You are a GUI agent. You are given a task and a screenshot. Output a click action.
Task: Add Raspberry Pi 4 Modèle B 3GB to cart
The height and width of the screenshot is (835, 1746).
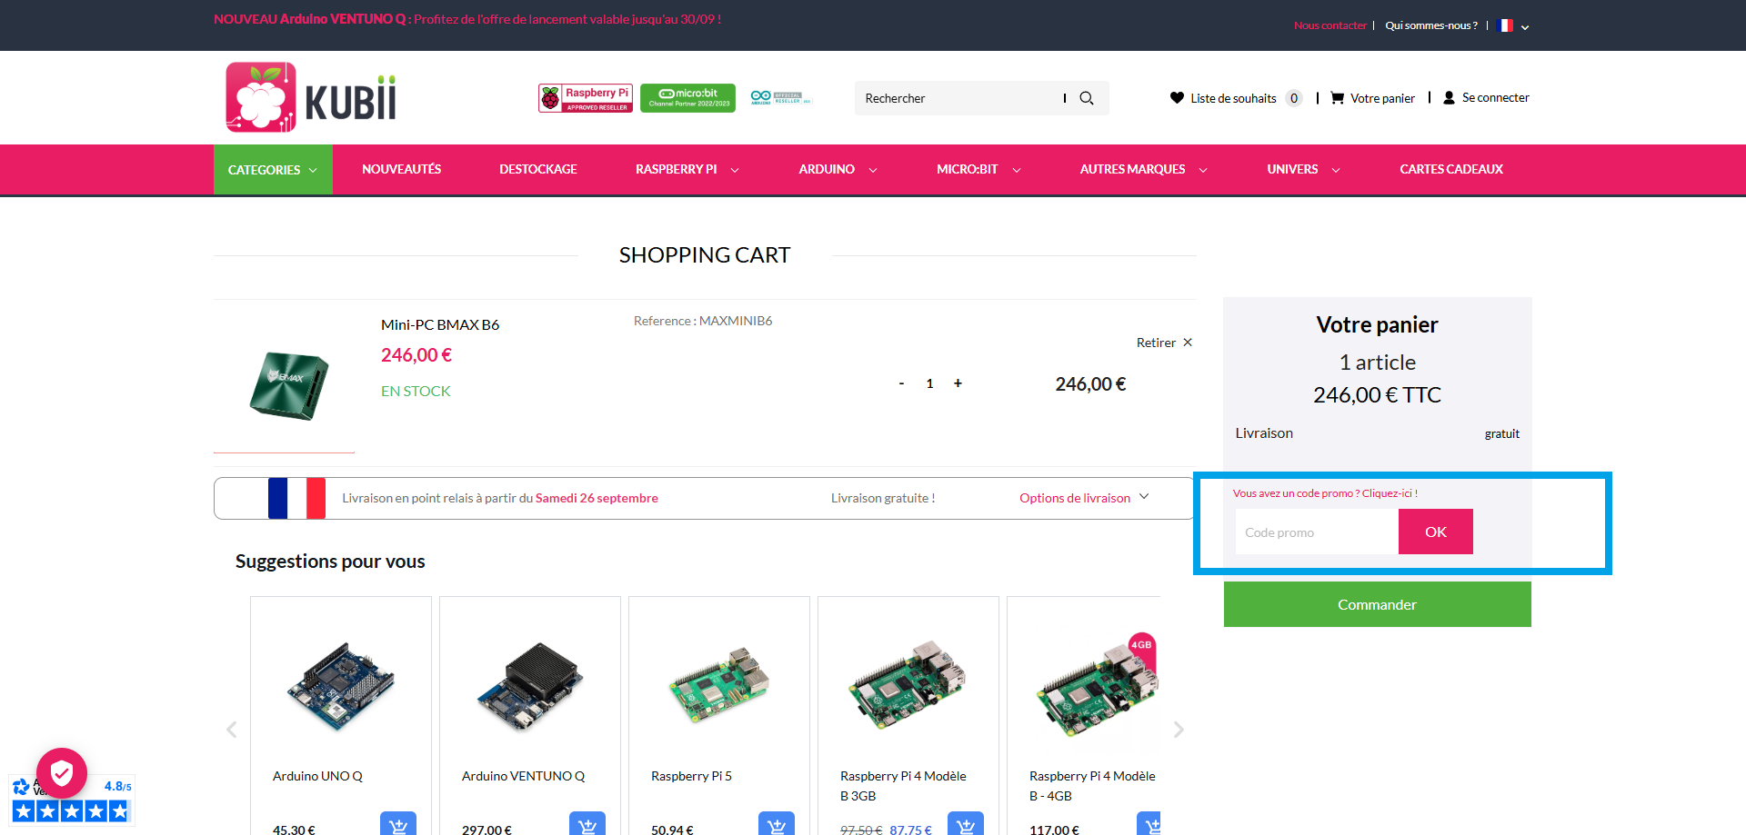tap(966, 825)
